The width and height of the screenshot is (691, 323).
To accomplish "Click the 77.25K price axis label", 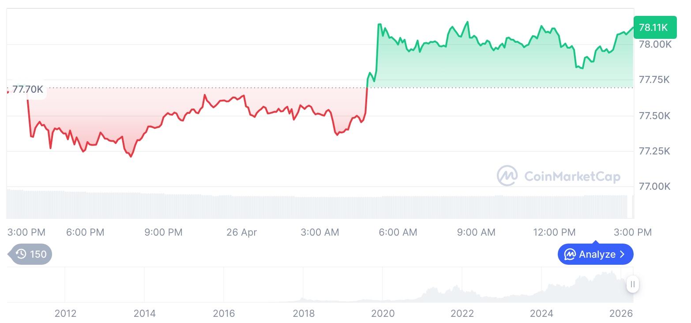I will [654, 151].
